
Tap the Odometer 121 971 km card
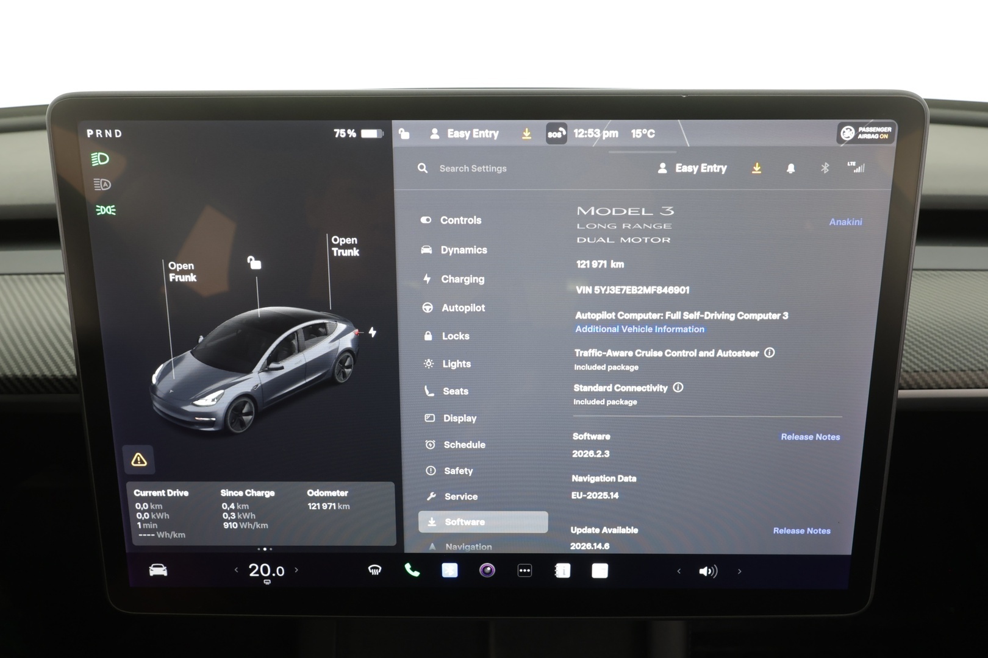328,500
